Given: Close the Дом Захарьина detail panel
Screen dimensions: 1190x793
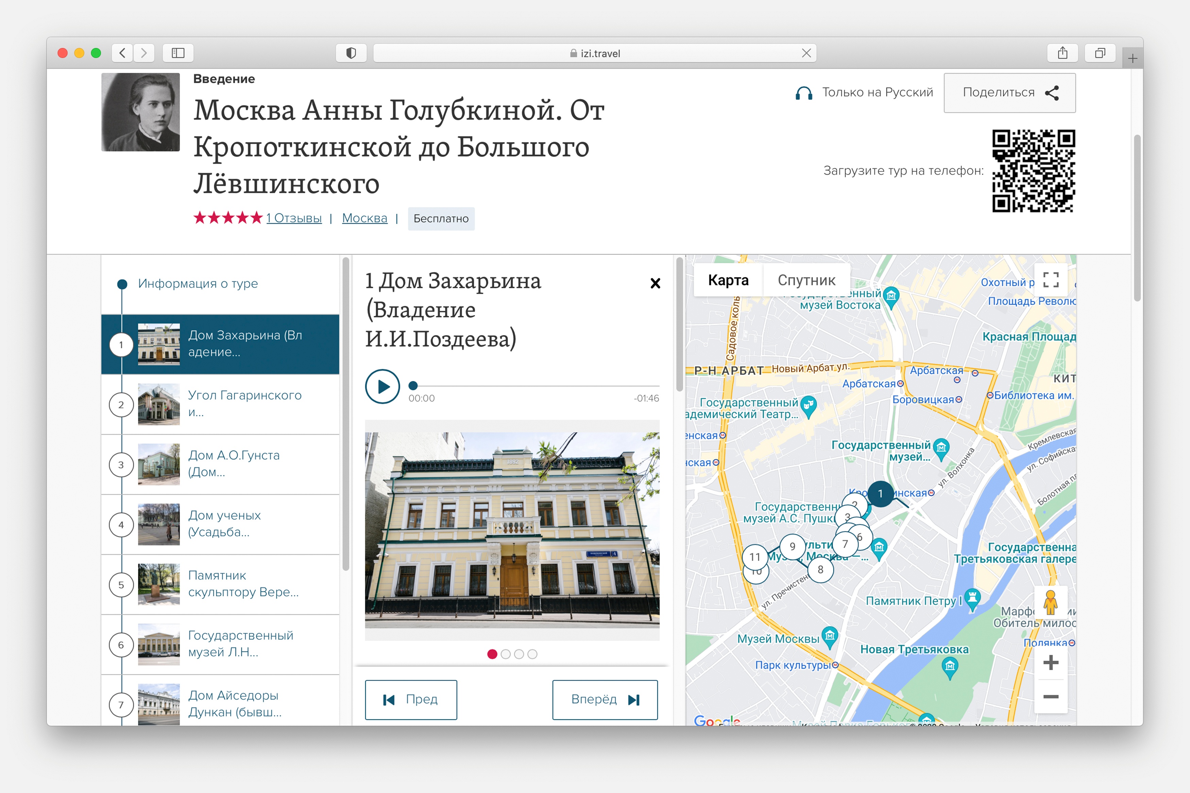Looking at the screenshot, I should 655,283.
